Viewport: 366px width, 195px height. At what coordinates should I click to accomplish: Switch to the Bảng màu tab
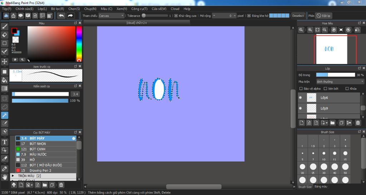tap(321, 186)
